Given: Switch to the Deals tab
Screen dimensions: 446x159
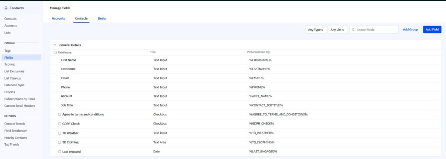Looking at the screenshot, I should pyautogui.click(x=102, y=18).
